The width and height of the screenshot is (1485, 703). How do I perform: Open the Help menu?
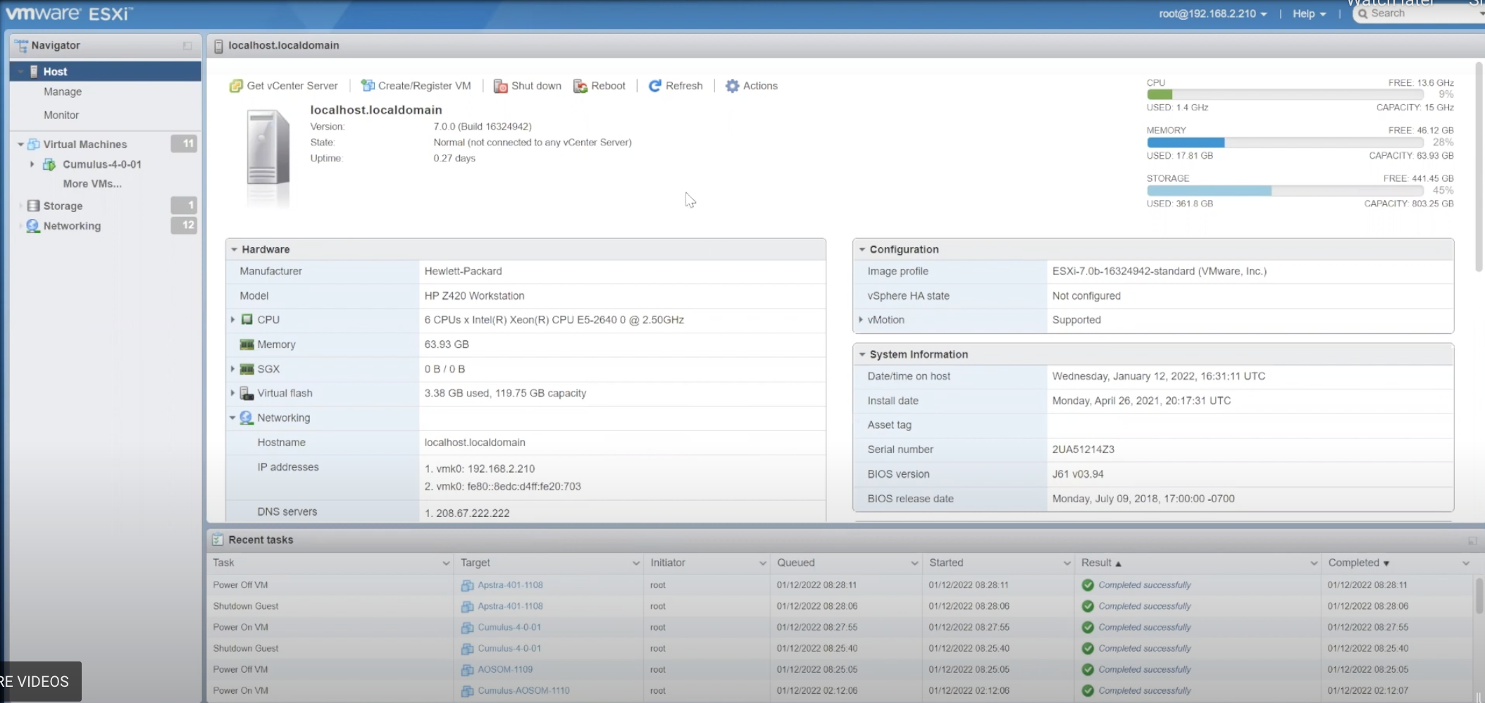[1309, 14]
